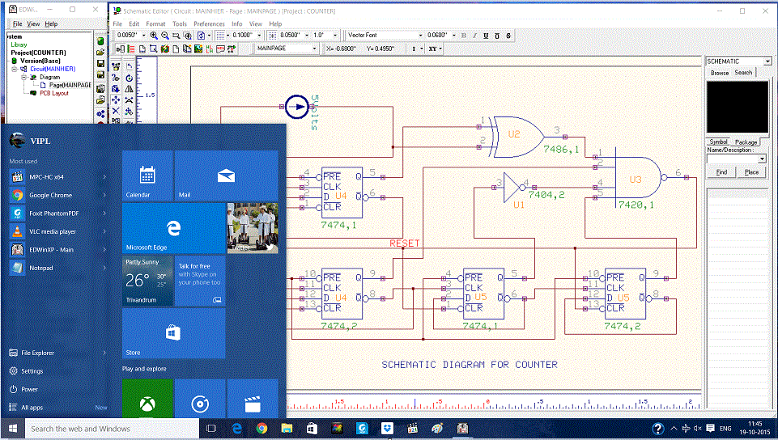
Task: Open the Microsoft Edge tile
Action: click(x=174, y=228)
